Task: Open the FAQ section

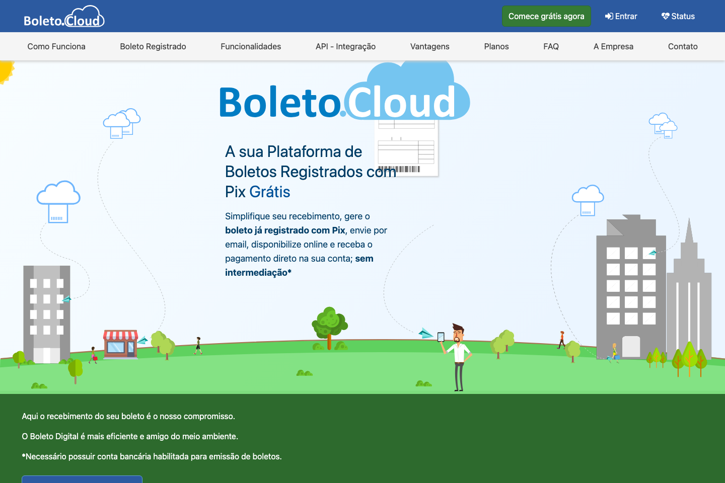Action: tap(551, 46)
